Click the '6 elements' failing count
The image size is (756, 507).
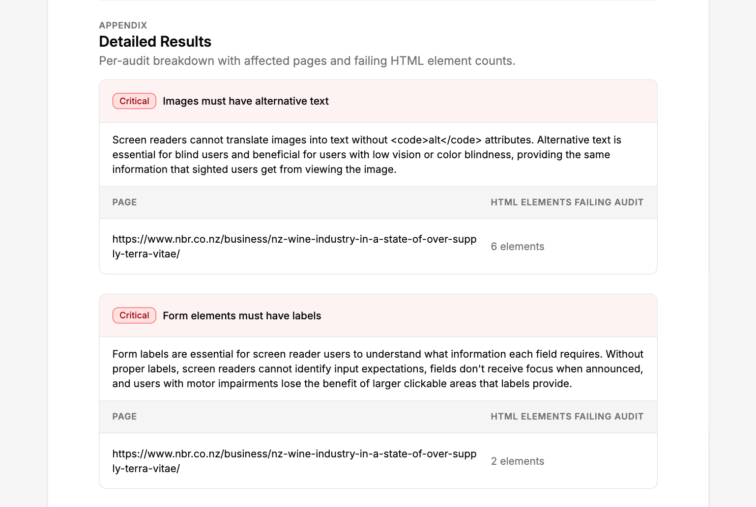tap(518, 247)
